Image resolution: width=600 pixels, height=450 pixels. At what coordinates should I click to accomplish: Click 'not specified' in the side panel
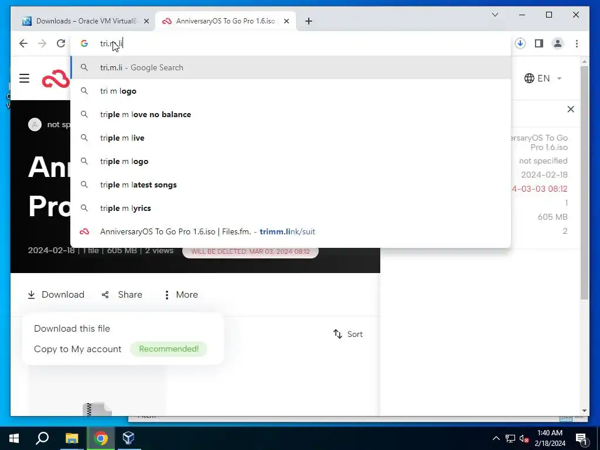click(543, 161)
